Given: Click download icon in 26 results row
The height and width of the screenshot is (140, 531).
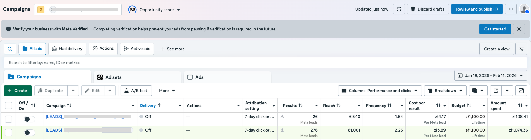Looking at the screenshot, I should point(282,116).
